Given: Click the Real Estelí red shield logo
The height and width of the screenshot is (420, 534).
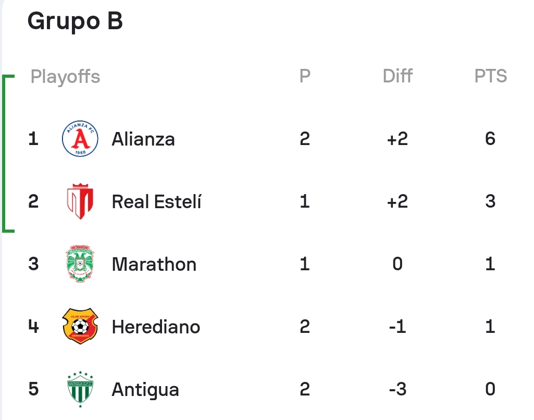Looking at the screenshot, I should point(80,201).
